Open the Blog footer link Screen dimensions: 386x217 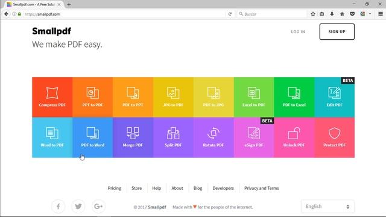(198, 188)
